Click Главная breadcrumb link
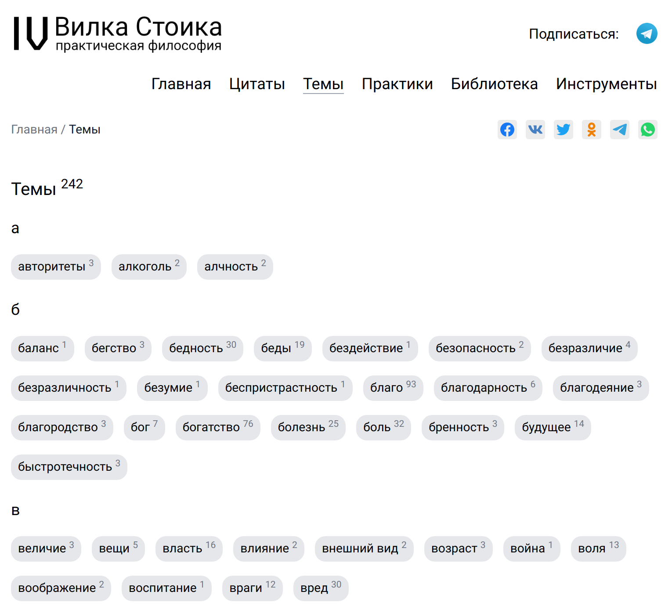The image size is (672, 613). click(34, 130)
